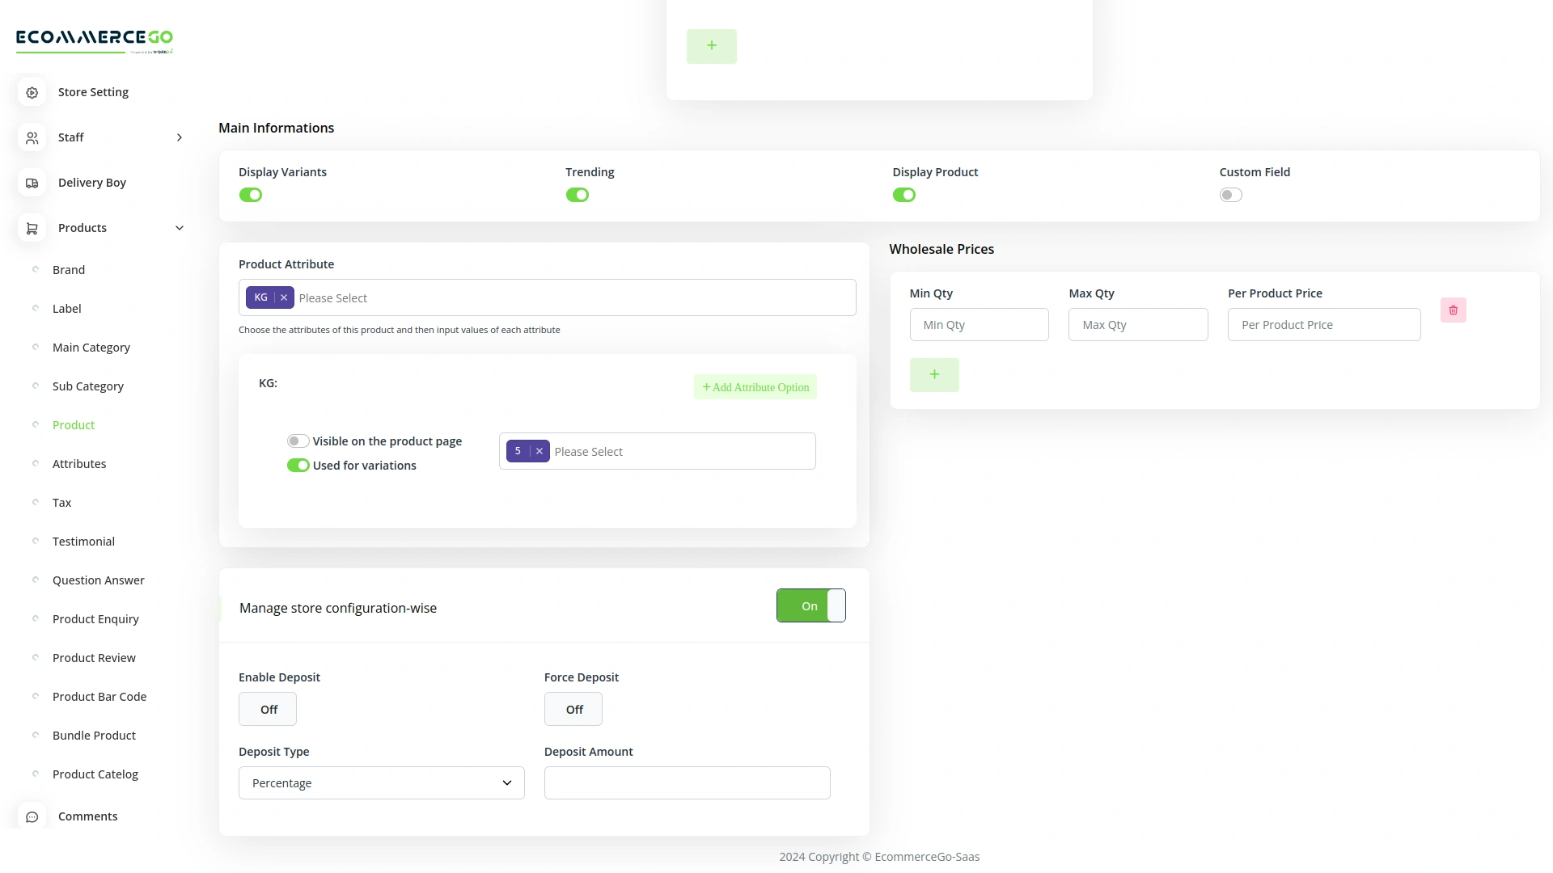The image size is (1553, 873).
Task: Click the Delivery Boy truck icon
Action: click(32, 183)
